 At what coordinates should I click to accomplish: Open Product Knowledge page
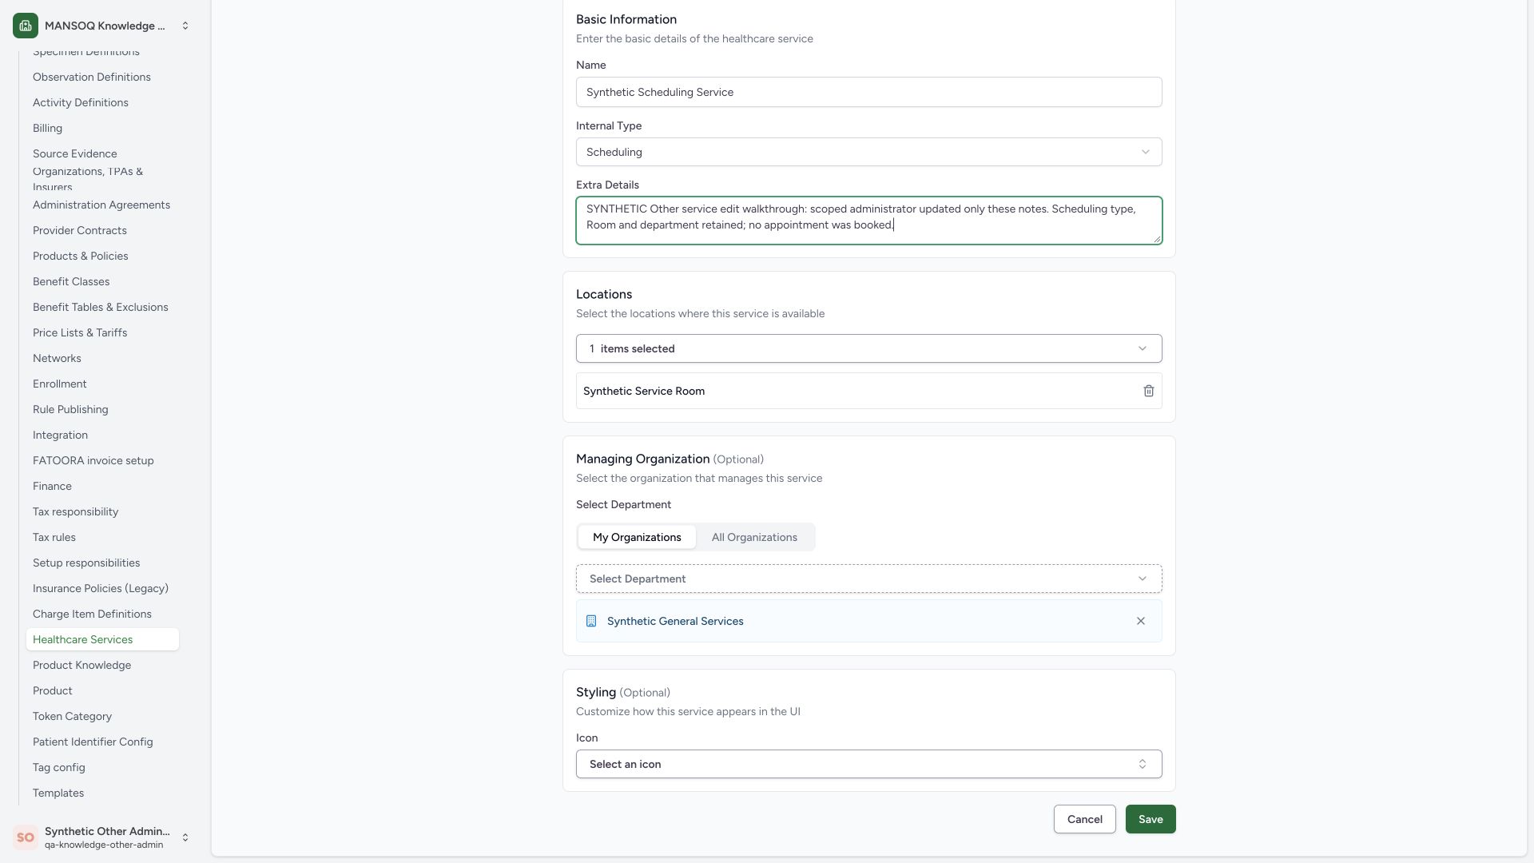coord(81,665)
